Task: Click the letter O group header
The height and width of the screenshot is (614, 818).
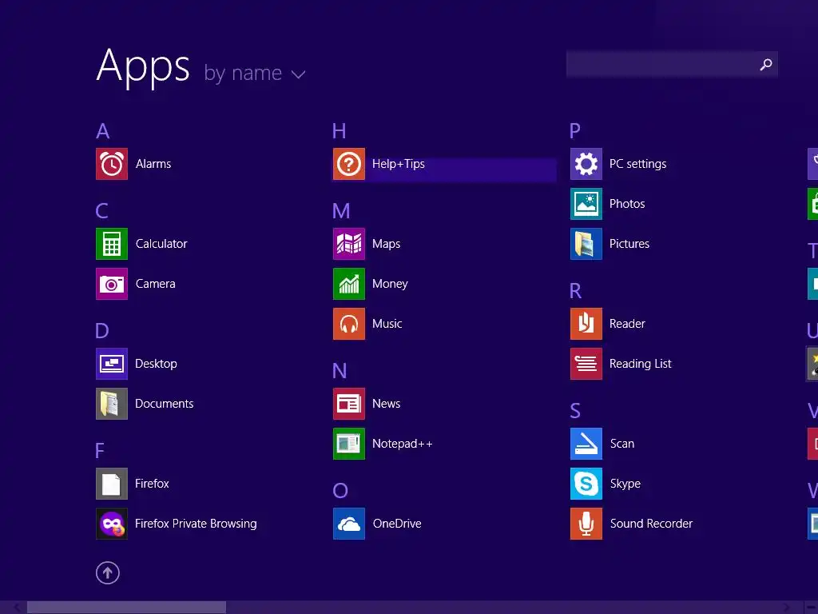Action: pos(340,491)
